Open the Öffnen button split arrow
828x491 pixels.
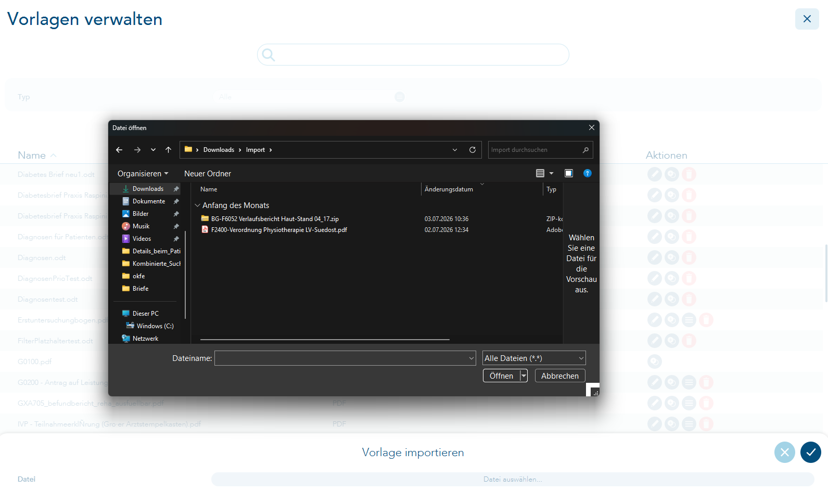tap(524, 376)
